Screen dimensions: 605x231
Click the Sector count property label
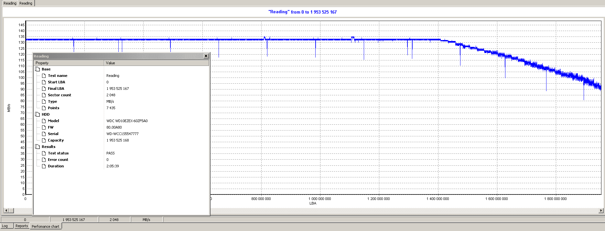point(59,95)
